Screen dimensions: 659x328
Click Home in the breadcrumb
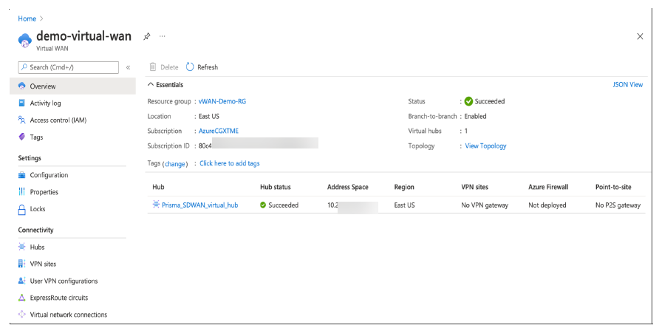pos(27,18)
